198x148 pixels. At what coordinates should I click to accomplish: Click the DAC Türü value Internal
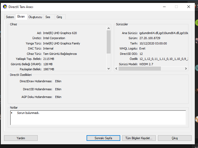48,48
